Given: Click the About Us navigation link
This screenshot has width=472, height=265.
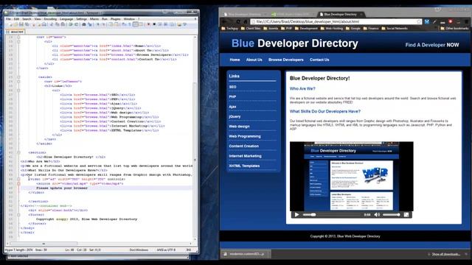Looking at the screenshot, I should click(x=254, y=60).
